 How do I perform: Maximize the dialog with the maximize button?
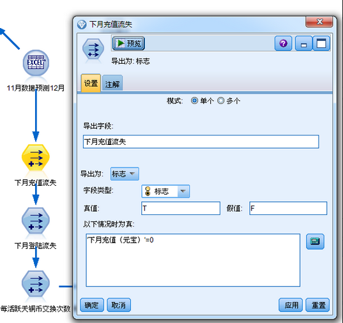point(321,43)
